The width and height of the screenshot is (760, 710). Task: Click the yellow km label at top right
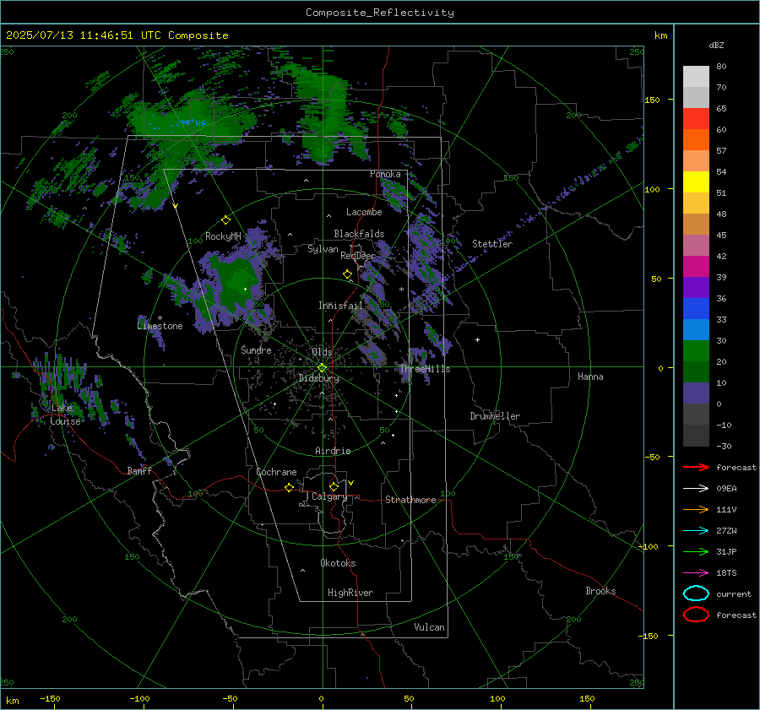coord(660,35)
